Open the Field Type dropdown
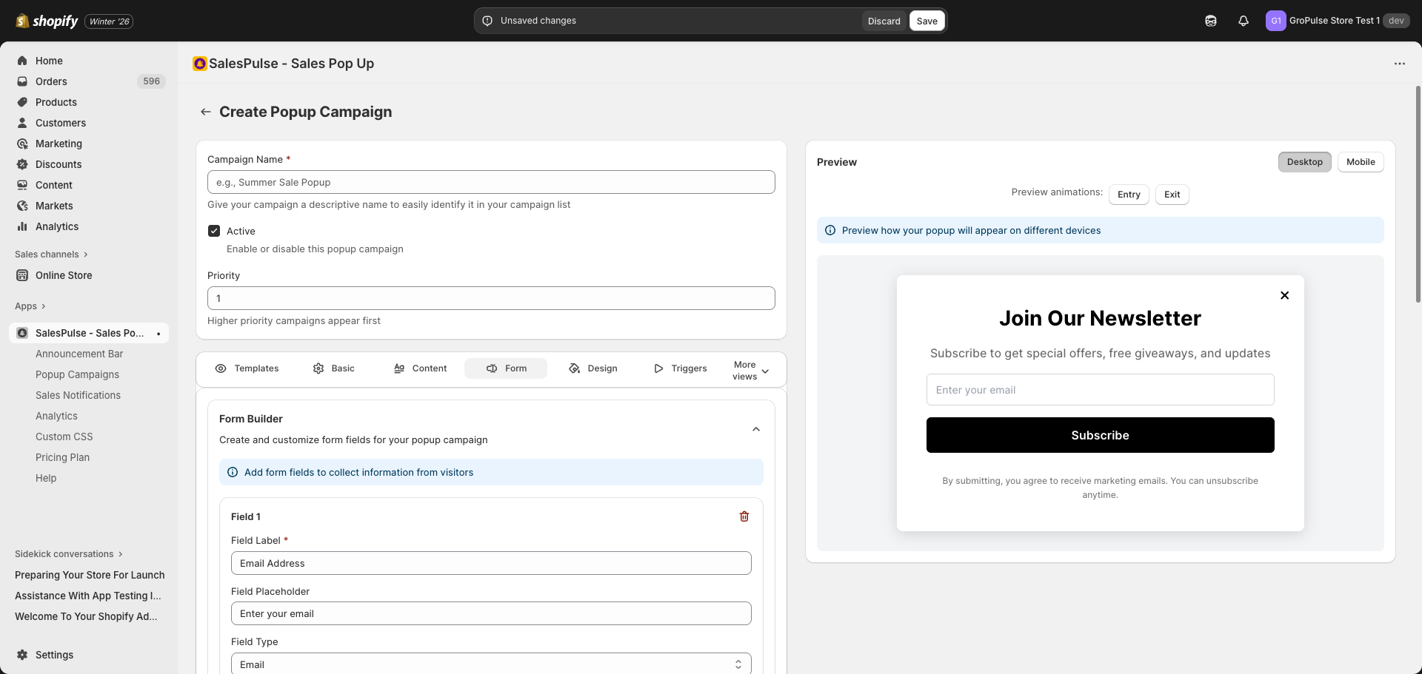This screenshot has height=674, width=1422. [491, 664]
